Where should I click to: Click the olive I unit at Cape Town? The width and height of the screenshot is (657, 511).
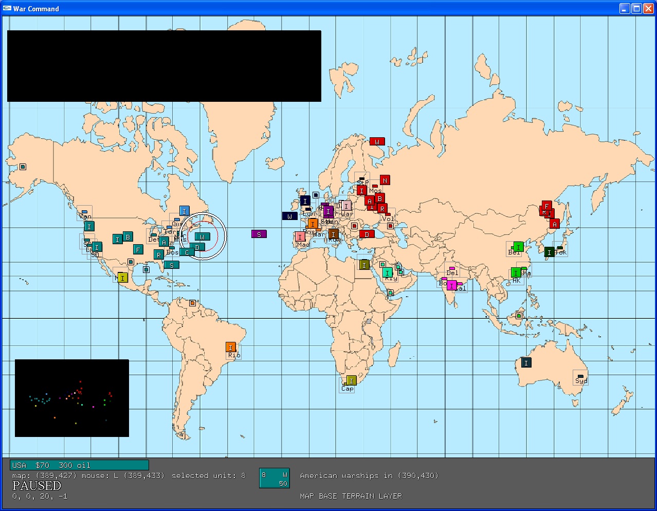coord(351,380)
